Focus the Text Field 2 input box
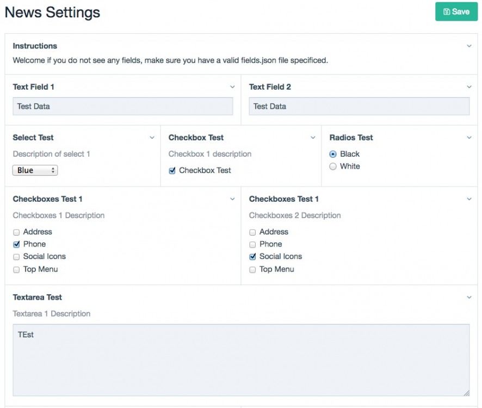The image size is (482, 408). click(x=359, y=106)
